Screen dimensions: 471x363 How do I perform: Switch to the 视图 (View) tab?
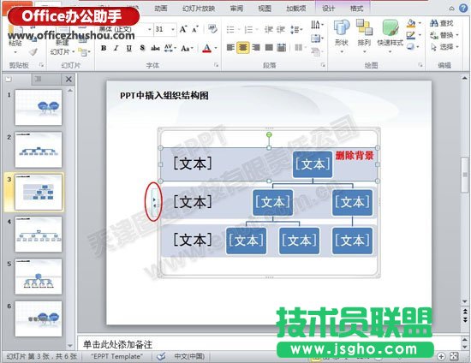tap(265, 9)
